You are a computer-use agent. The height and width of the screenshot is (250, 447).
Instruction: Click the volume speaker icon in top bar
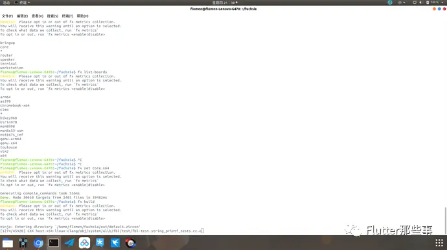click(420, 3)
